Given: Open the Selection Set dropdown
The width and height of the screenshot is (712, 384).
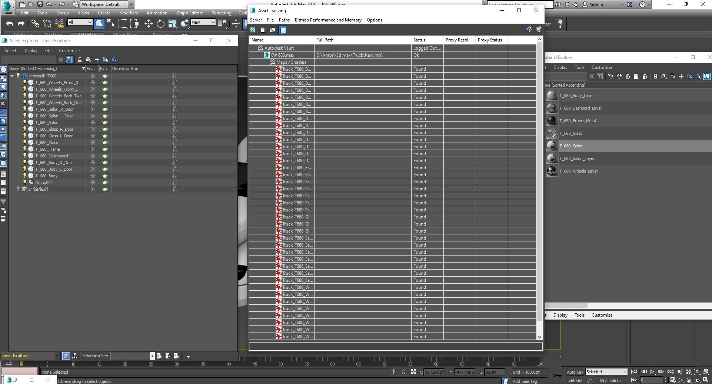Looking at the screenshot, I should 152,356.
